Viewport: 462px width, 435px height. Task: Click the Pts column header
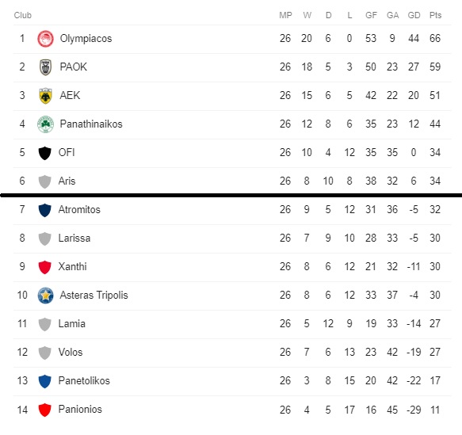point(435,15)
